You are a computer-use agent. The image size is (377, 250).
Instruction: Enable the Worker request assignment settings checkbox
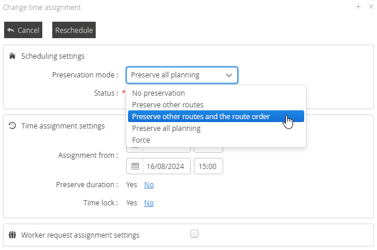coord(194,234)
